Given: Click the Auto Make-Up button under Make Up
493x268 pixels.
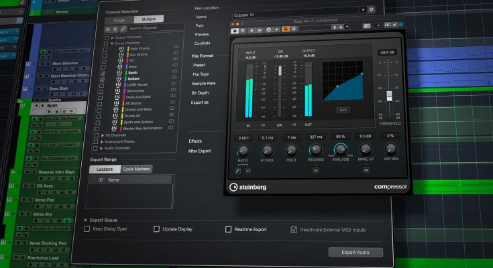Looking at the screenshot, I should [366, 171].
